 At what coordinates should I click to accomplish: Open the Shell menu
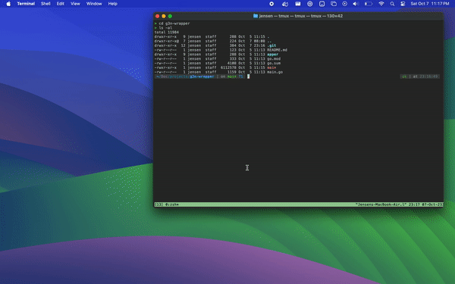(45, 4)
